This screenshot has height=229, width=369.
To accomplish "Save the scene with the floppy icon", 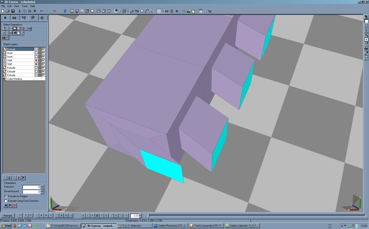I will coord(12,11).
